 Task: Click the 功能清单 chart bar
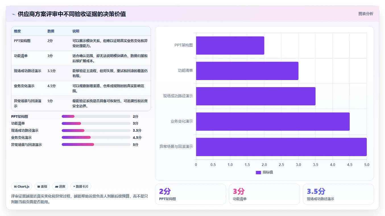tap(247, 71)
